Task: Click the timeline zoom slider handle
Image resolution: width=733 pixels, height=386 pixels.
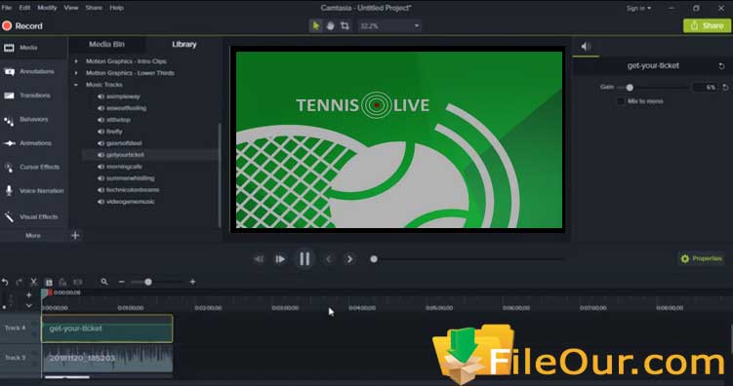Action: click(x=147, y=282)
